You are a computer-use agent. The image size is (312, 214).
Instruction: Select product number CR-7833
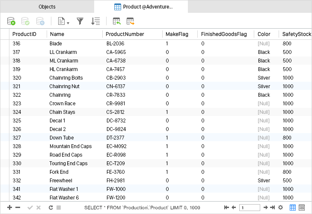coord(116,95)
